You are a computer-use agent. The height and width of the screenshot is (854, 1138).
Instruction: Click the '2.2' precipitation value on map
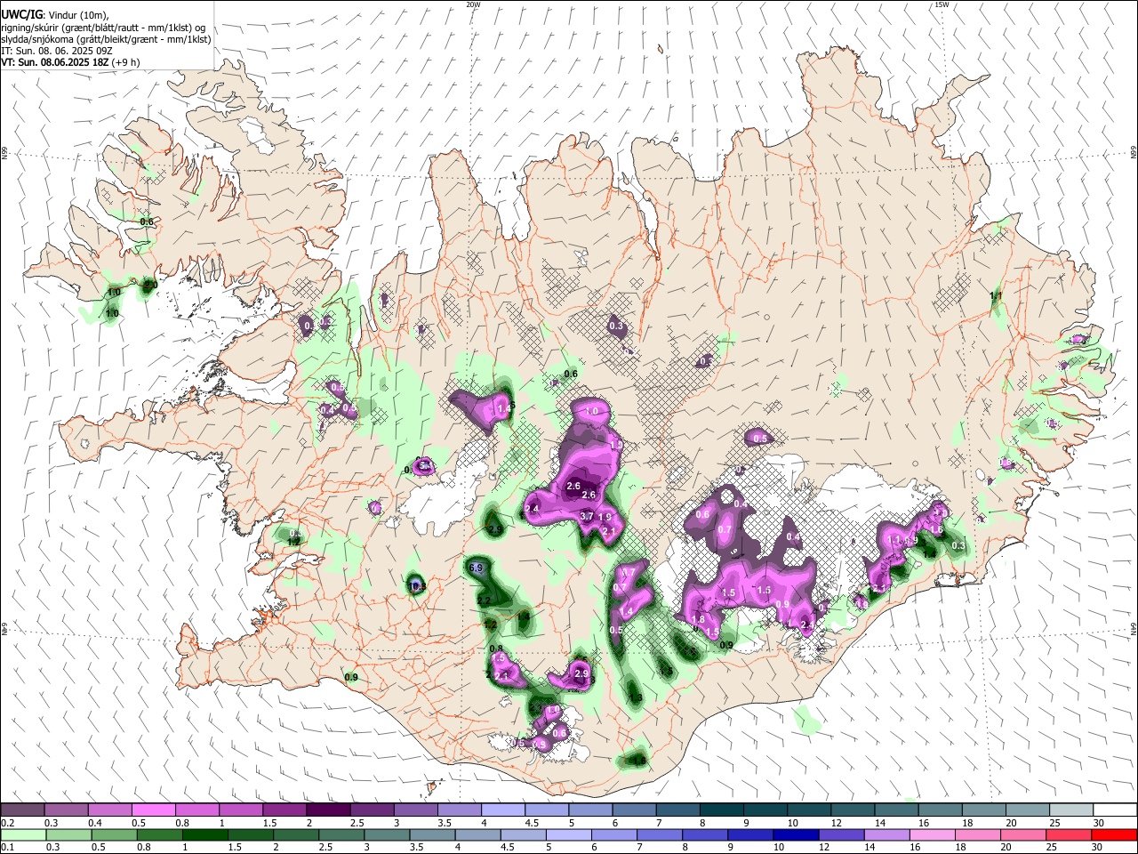(485, 601)
